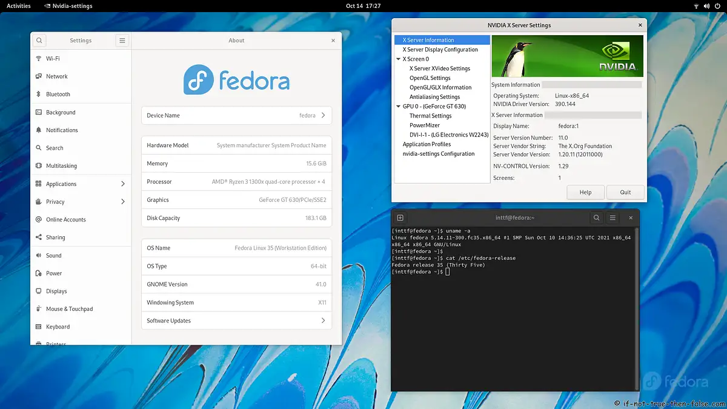Image resolution: width=727 pixels, height=409 pixels.
Task: Click the volume icon in top bar
Action: (x=707, y=5)
